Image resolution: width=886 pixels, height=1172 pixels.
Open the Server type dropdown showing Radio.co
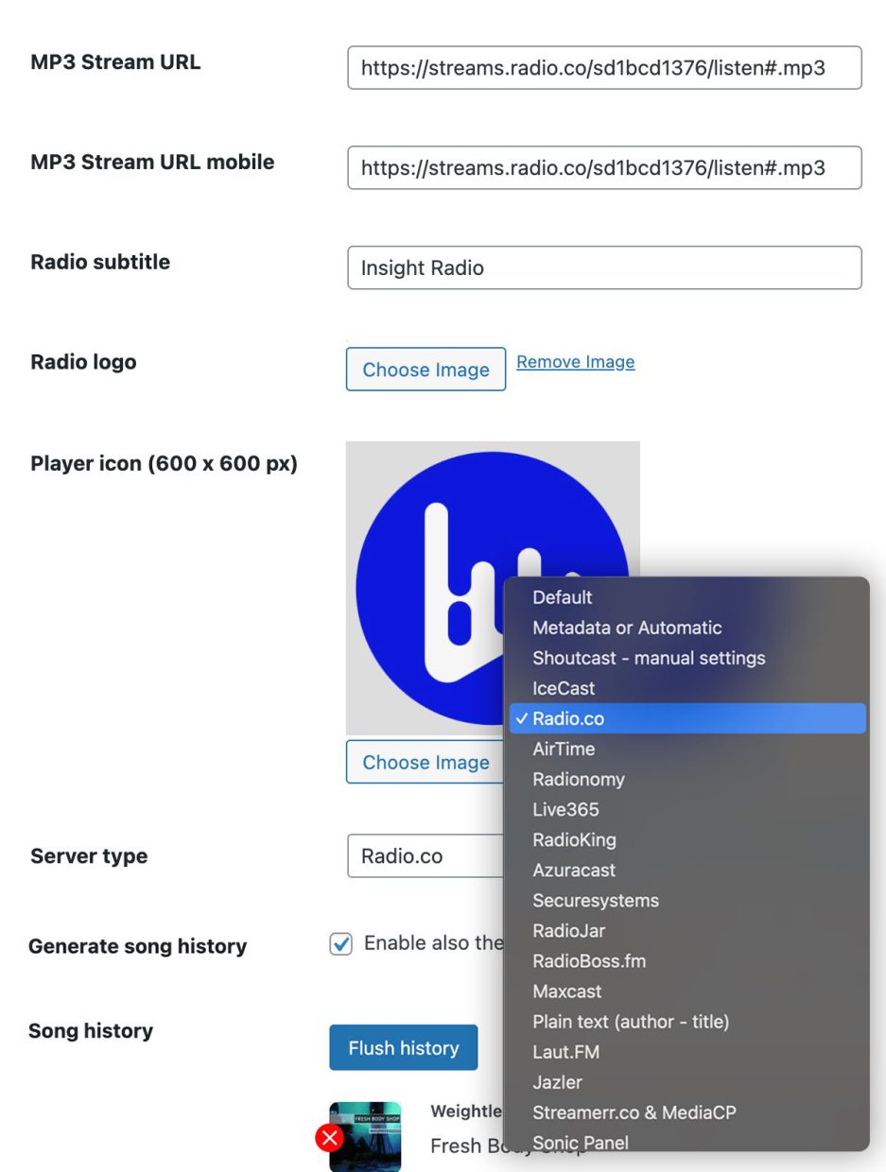[x=426, y=856]
